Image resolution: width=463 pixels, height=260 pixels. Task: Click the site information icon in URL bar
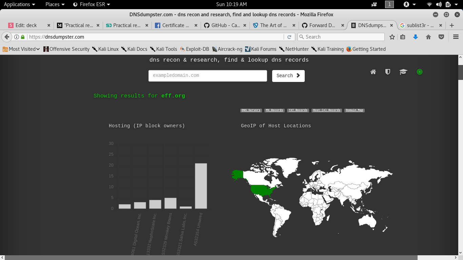coord(16,37)
